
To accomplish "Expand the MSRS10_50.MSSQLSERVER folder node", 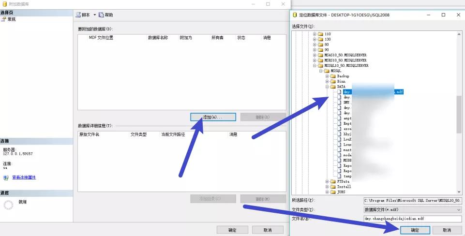I will click(315, 60).
